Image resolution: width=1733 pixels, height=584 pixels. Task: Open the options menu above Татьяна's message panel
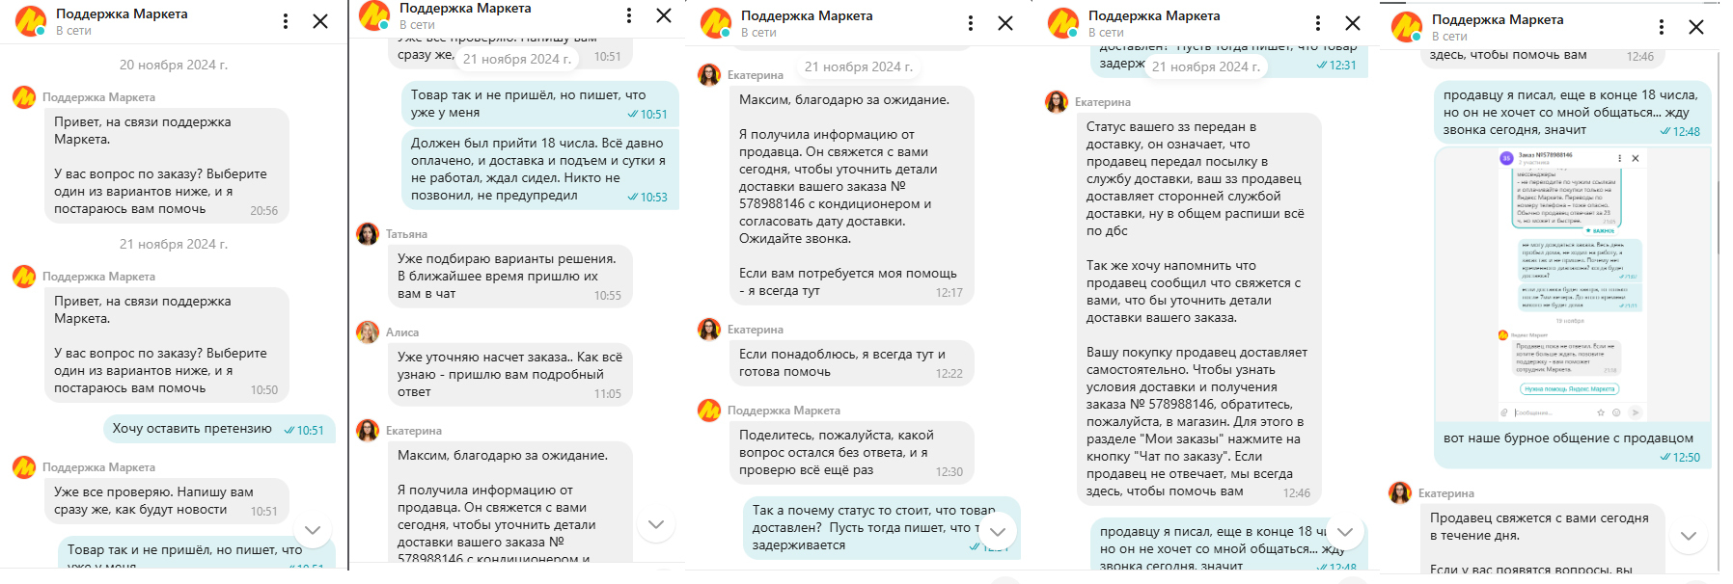pyautogui.click(x=629, y=15)
